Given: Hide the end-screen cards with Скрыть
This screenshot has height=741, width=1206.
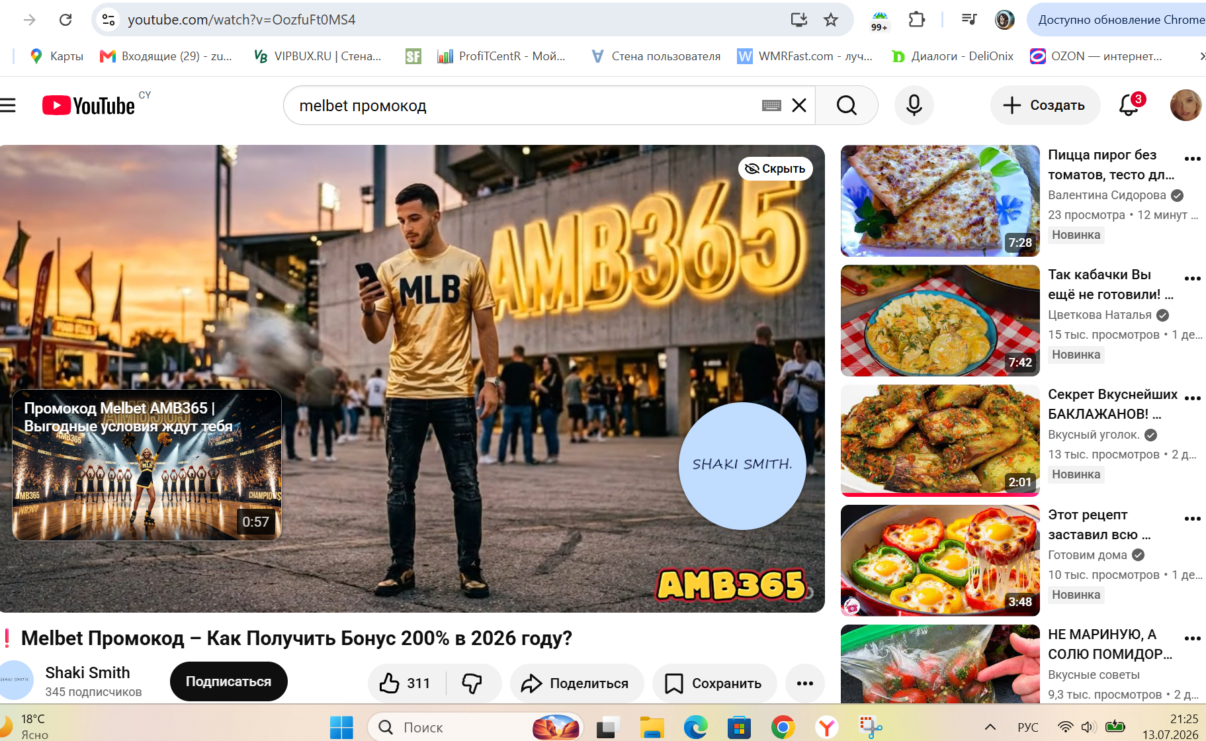Looking at the screenshot, I should click(x=775, y=169).
